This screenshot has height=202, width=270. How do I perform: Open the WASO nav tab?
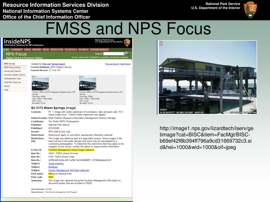click(46, 50)
